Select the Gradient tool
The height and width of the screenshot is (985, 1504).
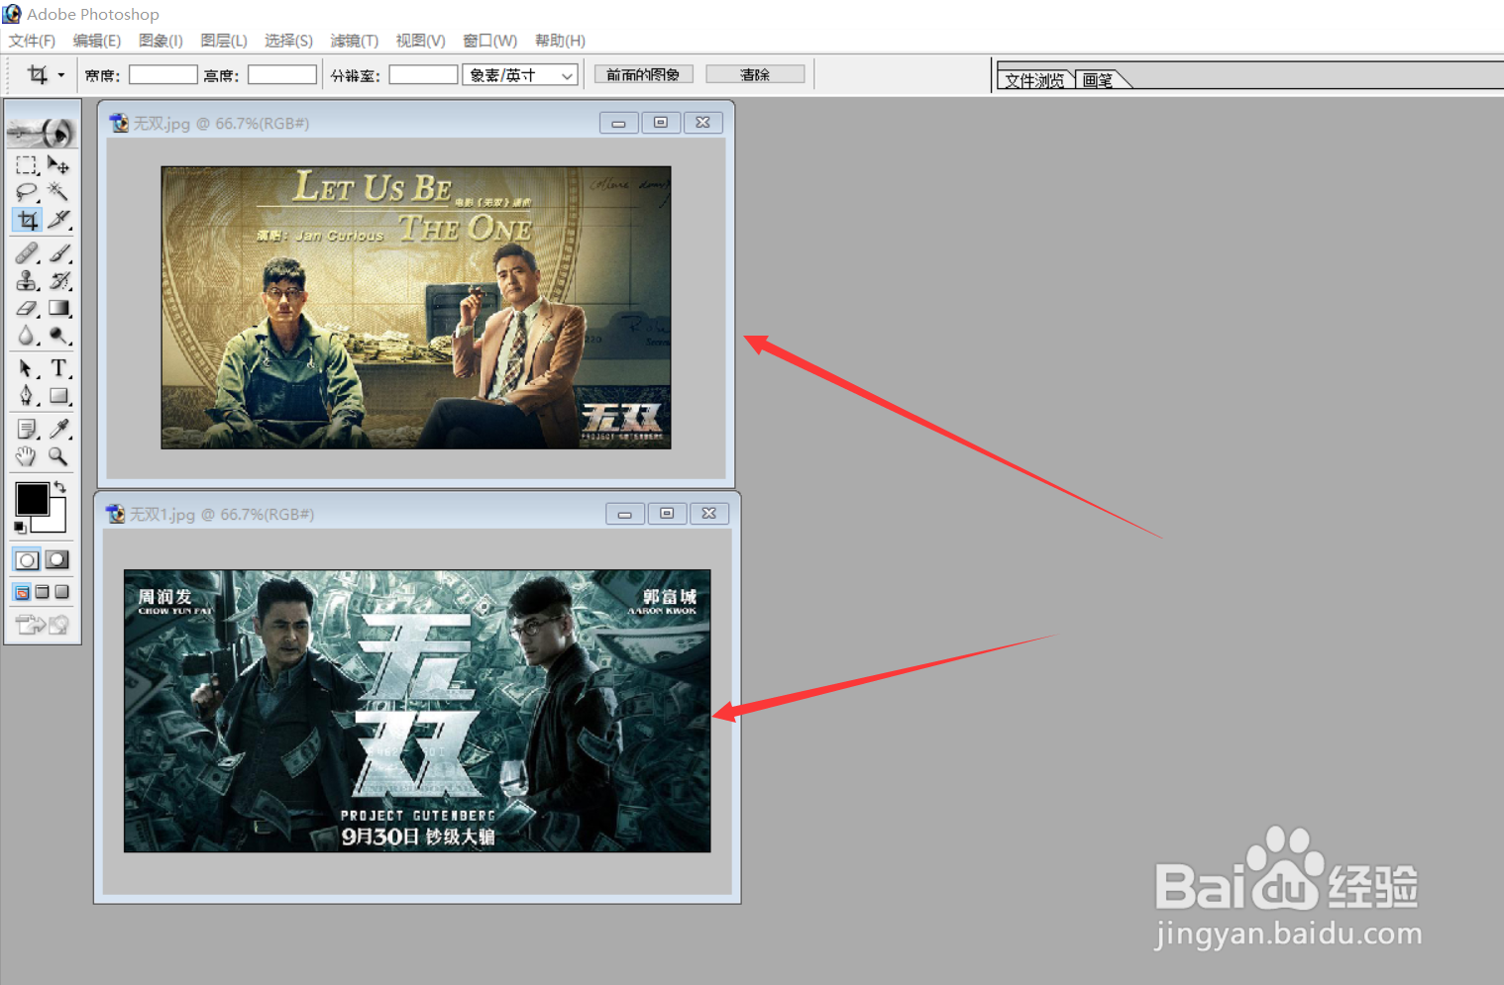click(58, 309)
